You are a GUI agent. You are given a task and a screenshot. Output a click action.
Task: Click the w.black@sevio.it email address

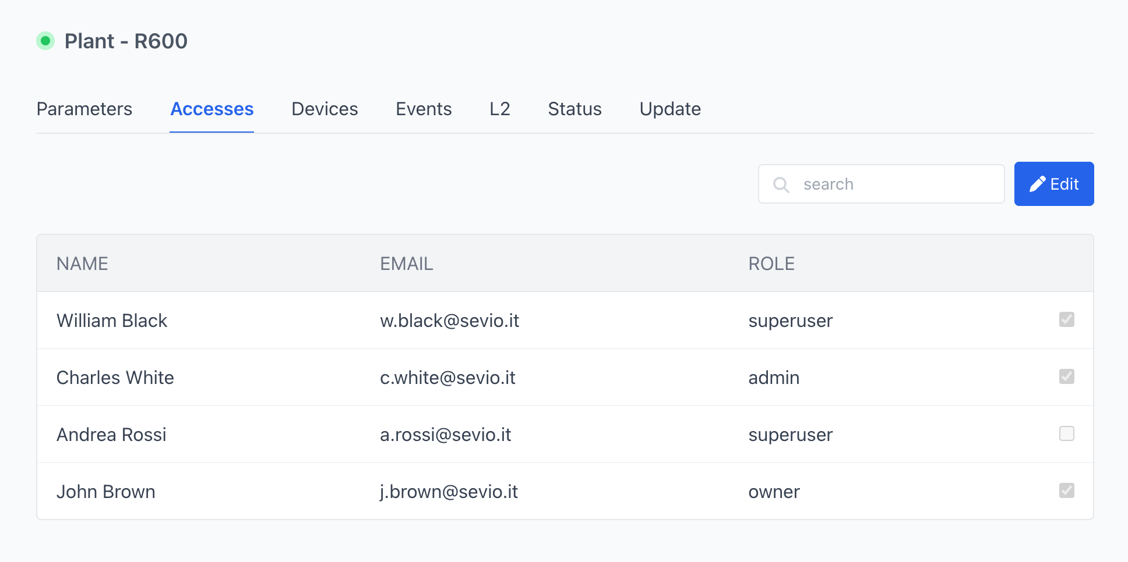449,321
